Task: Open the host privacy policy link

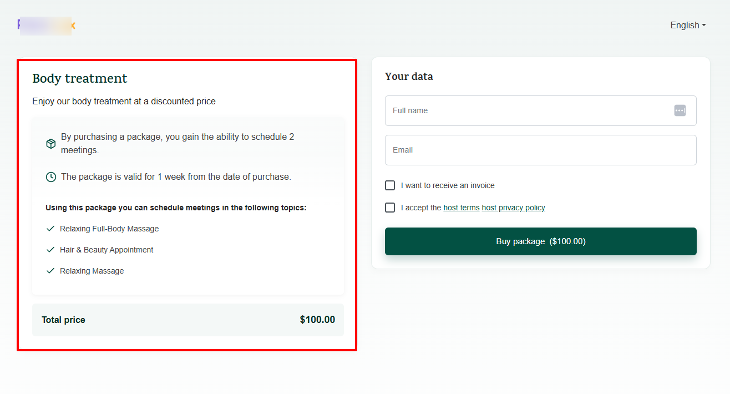Action: (x=513, y=208)
